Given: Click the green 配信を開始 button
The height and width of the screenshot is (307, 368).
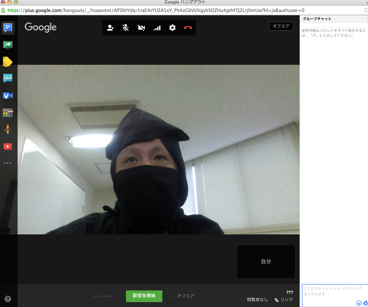Looking at the screenshot, I should point(144,296).
